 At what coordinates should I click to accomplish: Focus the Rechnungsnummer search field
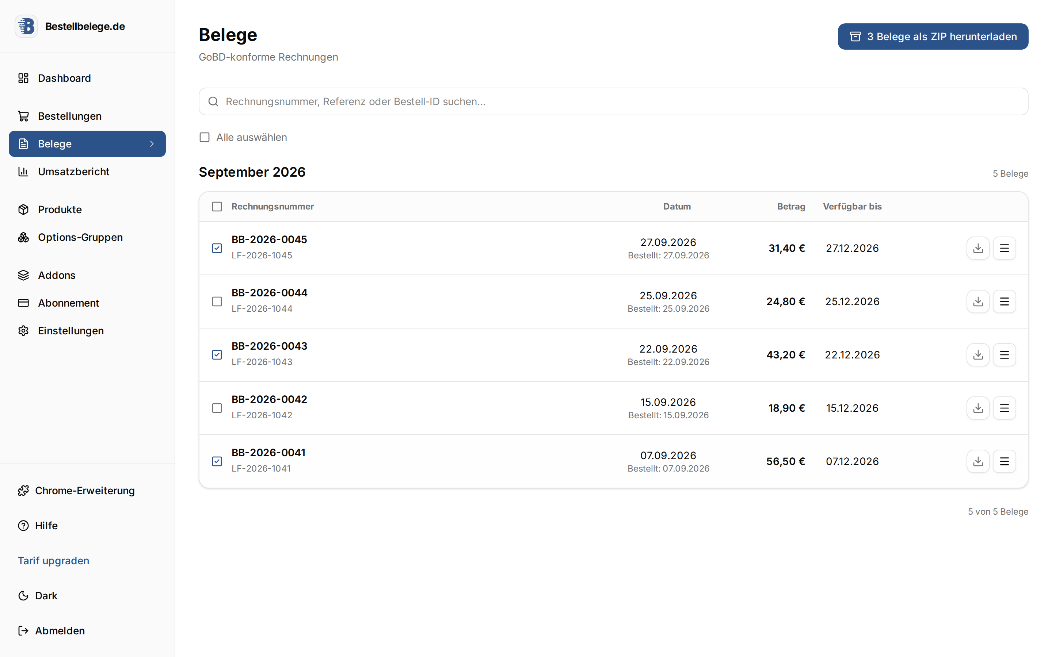[x=613, y=102]
